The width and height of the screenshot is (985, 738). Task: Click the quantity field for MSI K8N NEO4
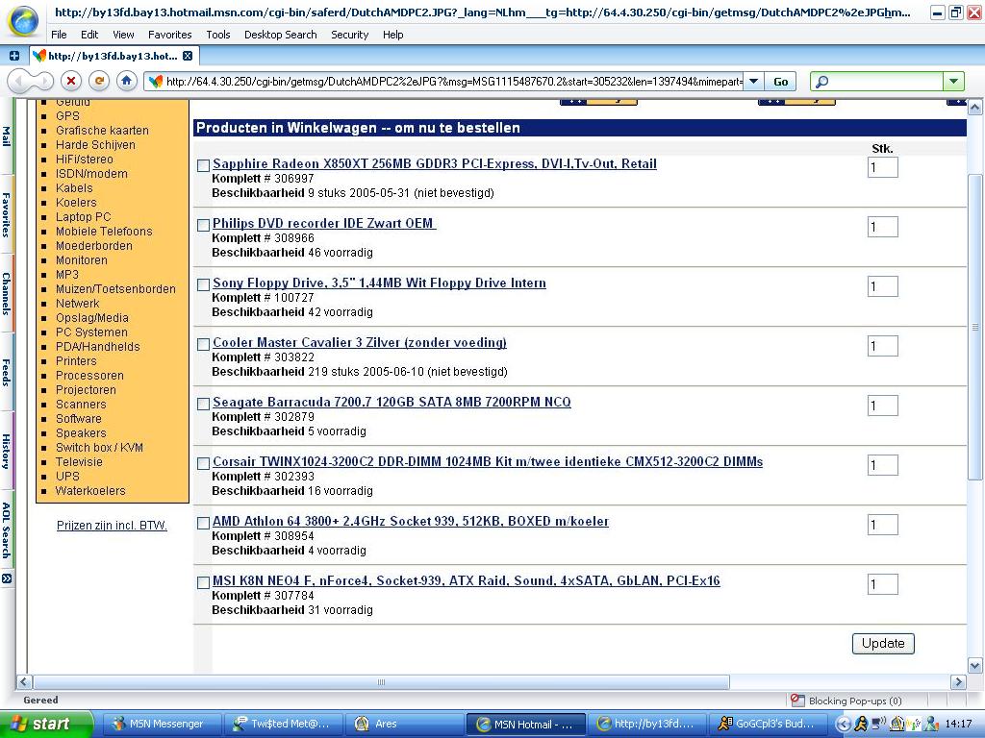(883, 584)
